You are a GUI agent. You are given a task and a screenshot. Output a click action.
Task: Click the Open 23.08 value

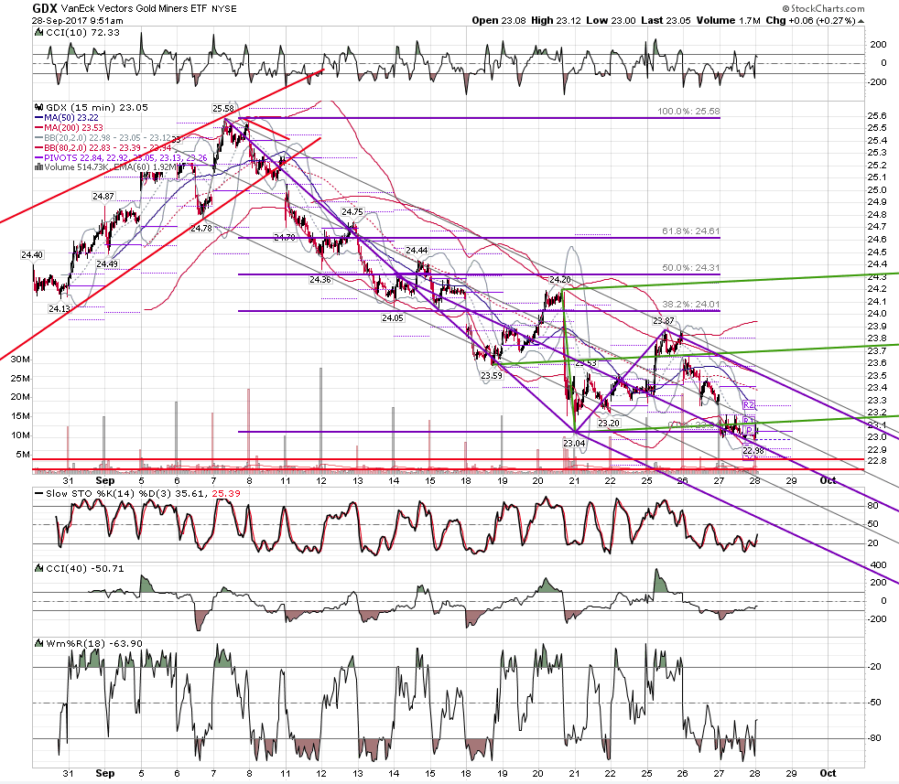pyautogui.click(x=499, y=21)
